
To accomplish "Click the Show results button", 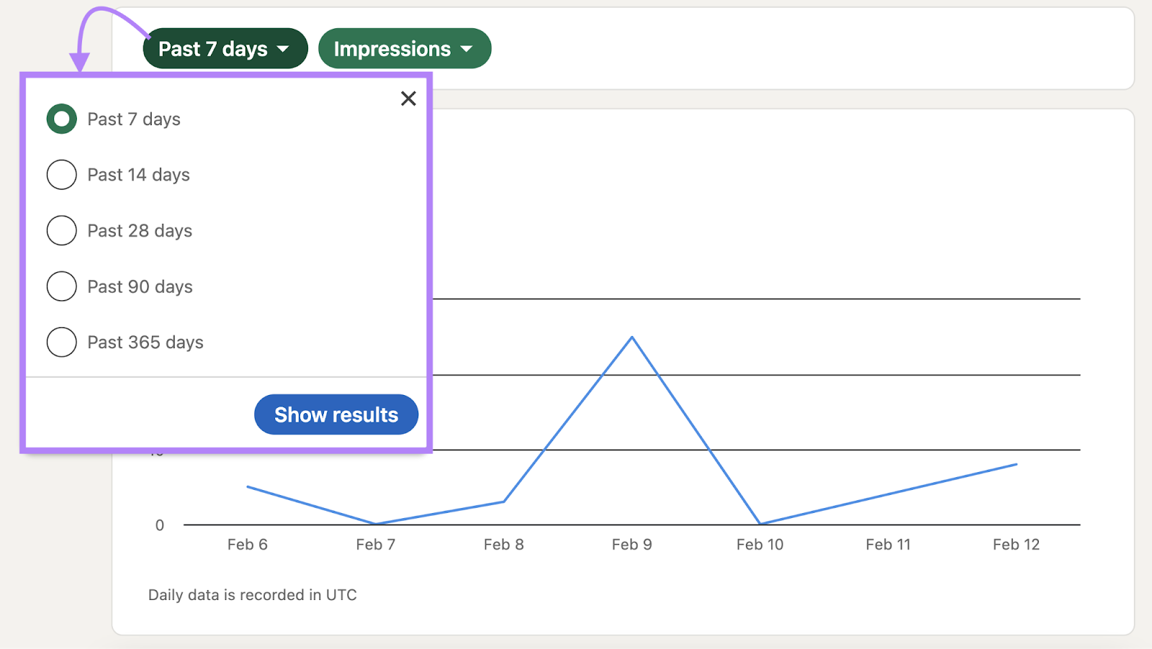I will pyautogui.click(x=336, y=414).
